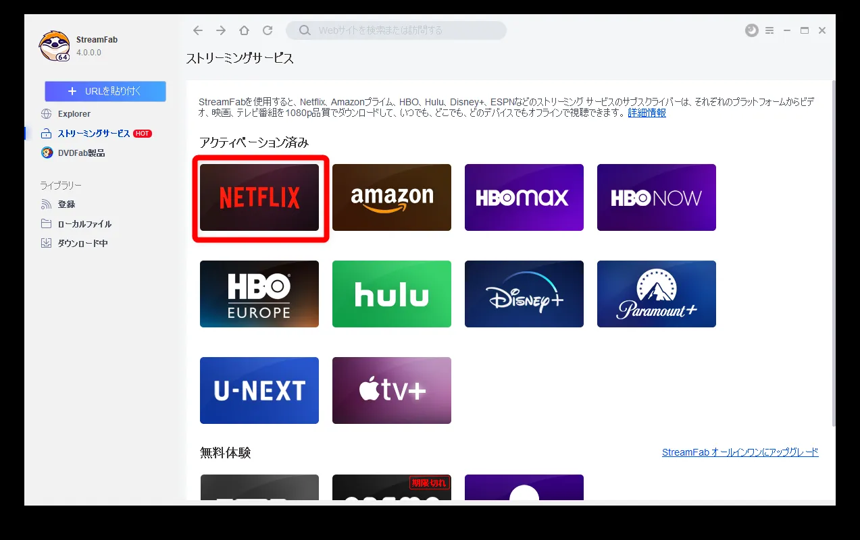
Task: Click the StreamFab sloth logo icon
Action: [54, 47]
